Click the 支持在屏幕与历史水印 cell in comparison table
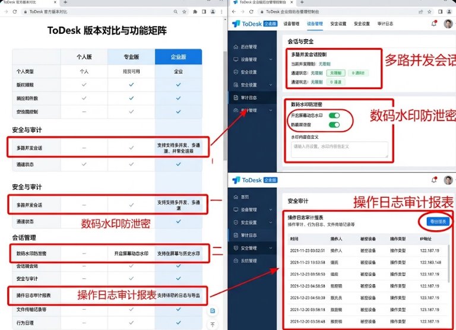 tap(178, 253)
